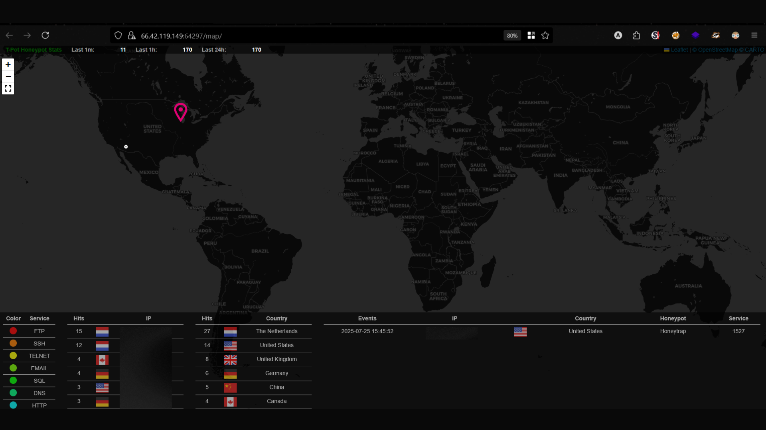Click the URL address bar
Screen dimensions: 766x430
[319, 36]
